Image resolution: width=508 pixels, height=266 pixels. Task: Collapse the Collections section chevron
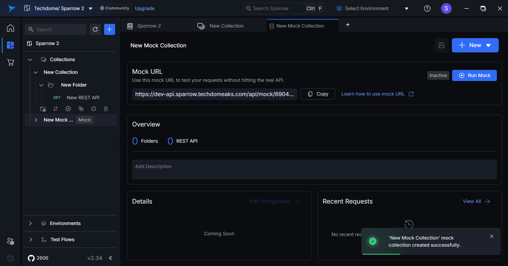click(30, 60)
